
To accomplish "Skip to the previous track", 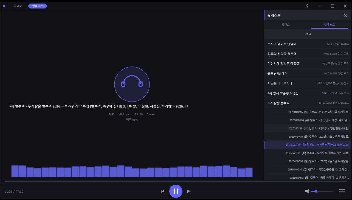I will coord(163,191).
